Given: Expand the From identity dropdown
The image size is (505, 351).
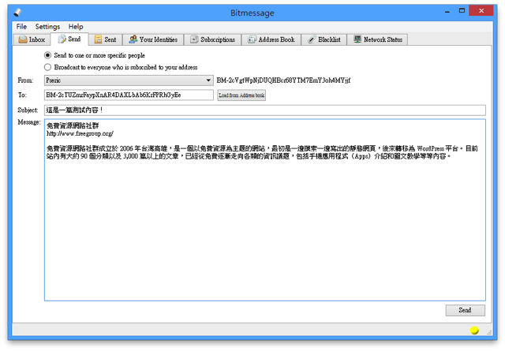Looking at the screenshot, I should 208,80.
